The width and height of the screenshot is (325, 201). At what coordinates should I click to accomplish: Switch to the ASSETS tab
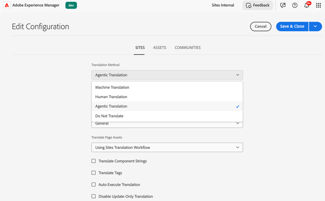[159, 48]
